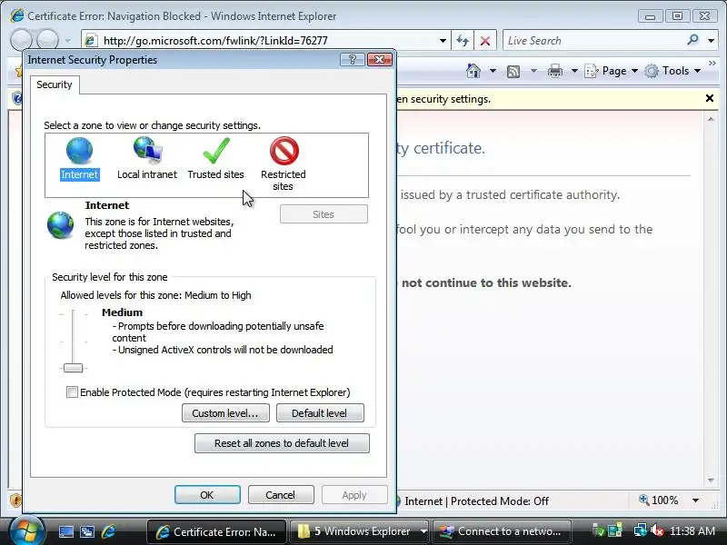This screenshot has height=545, width=727.
Task: Click the expand toolbar chevron in IE
Action: (712, 63)
